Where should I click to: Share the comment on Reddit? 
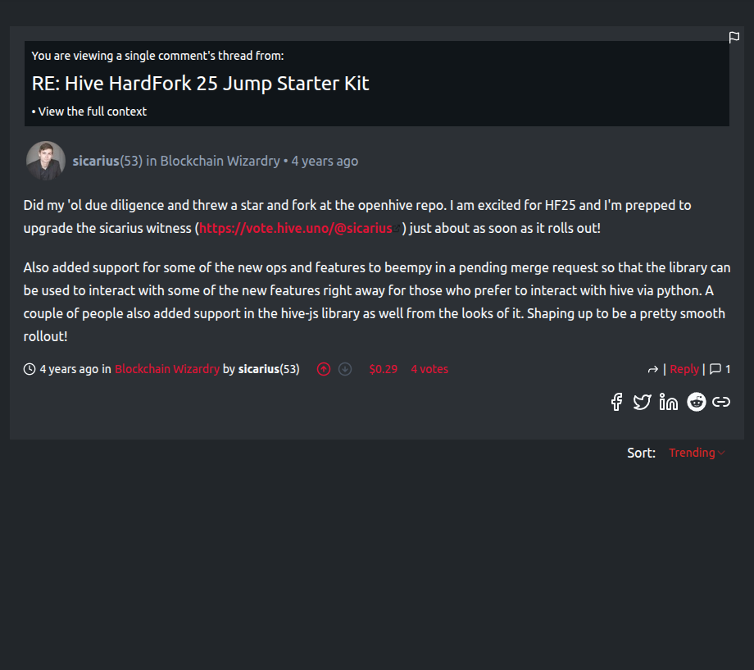coord(696,402)
